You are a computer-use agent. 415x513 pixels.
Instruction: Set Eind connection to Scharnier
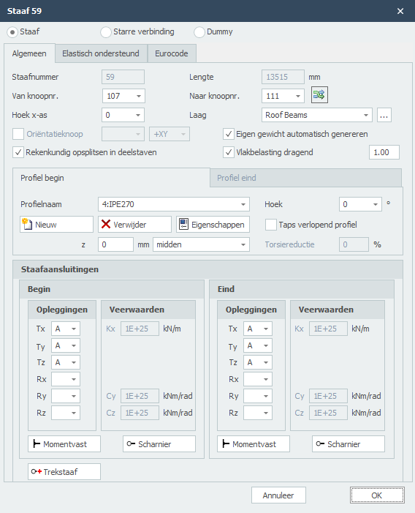349,444
